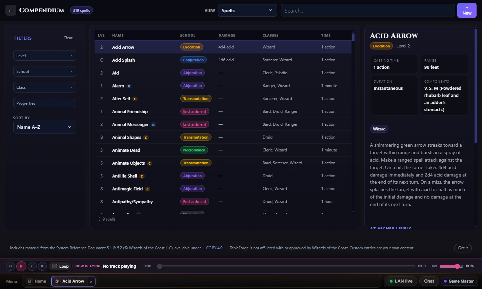The width and height of the screenshot is (482, 289).
Task: Click the Wizard class chip in details
Action: [x=379, y=129]
